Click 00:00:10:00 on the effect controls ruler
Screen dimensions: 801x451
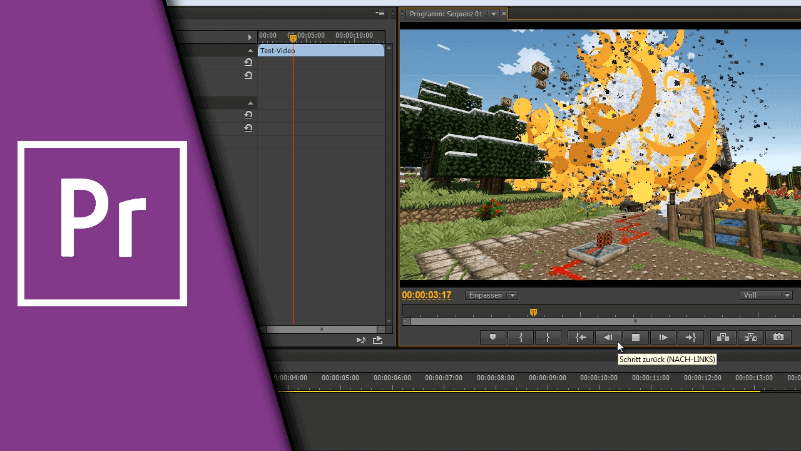[x=354, y=36]
